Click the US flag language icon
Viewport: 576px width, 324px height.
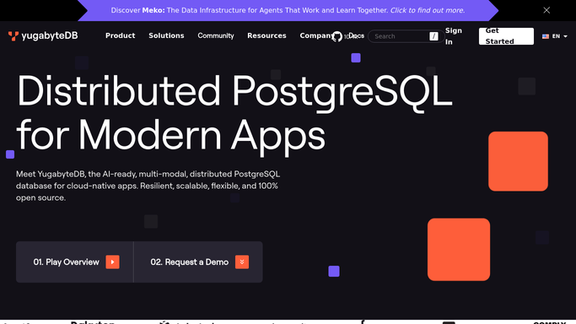pyautogui.click(x=546, y=36)
